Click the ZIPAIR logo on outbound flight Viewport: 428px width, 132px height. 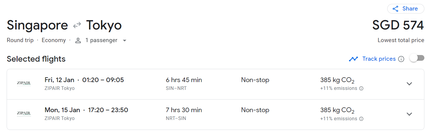tap(24, 84)
